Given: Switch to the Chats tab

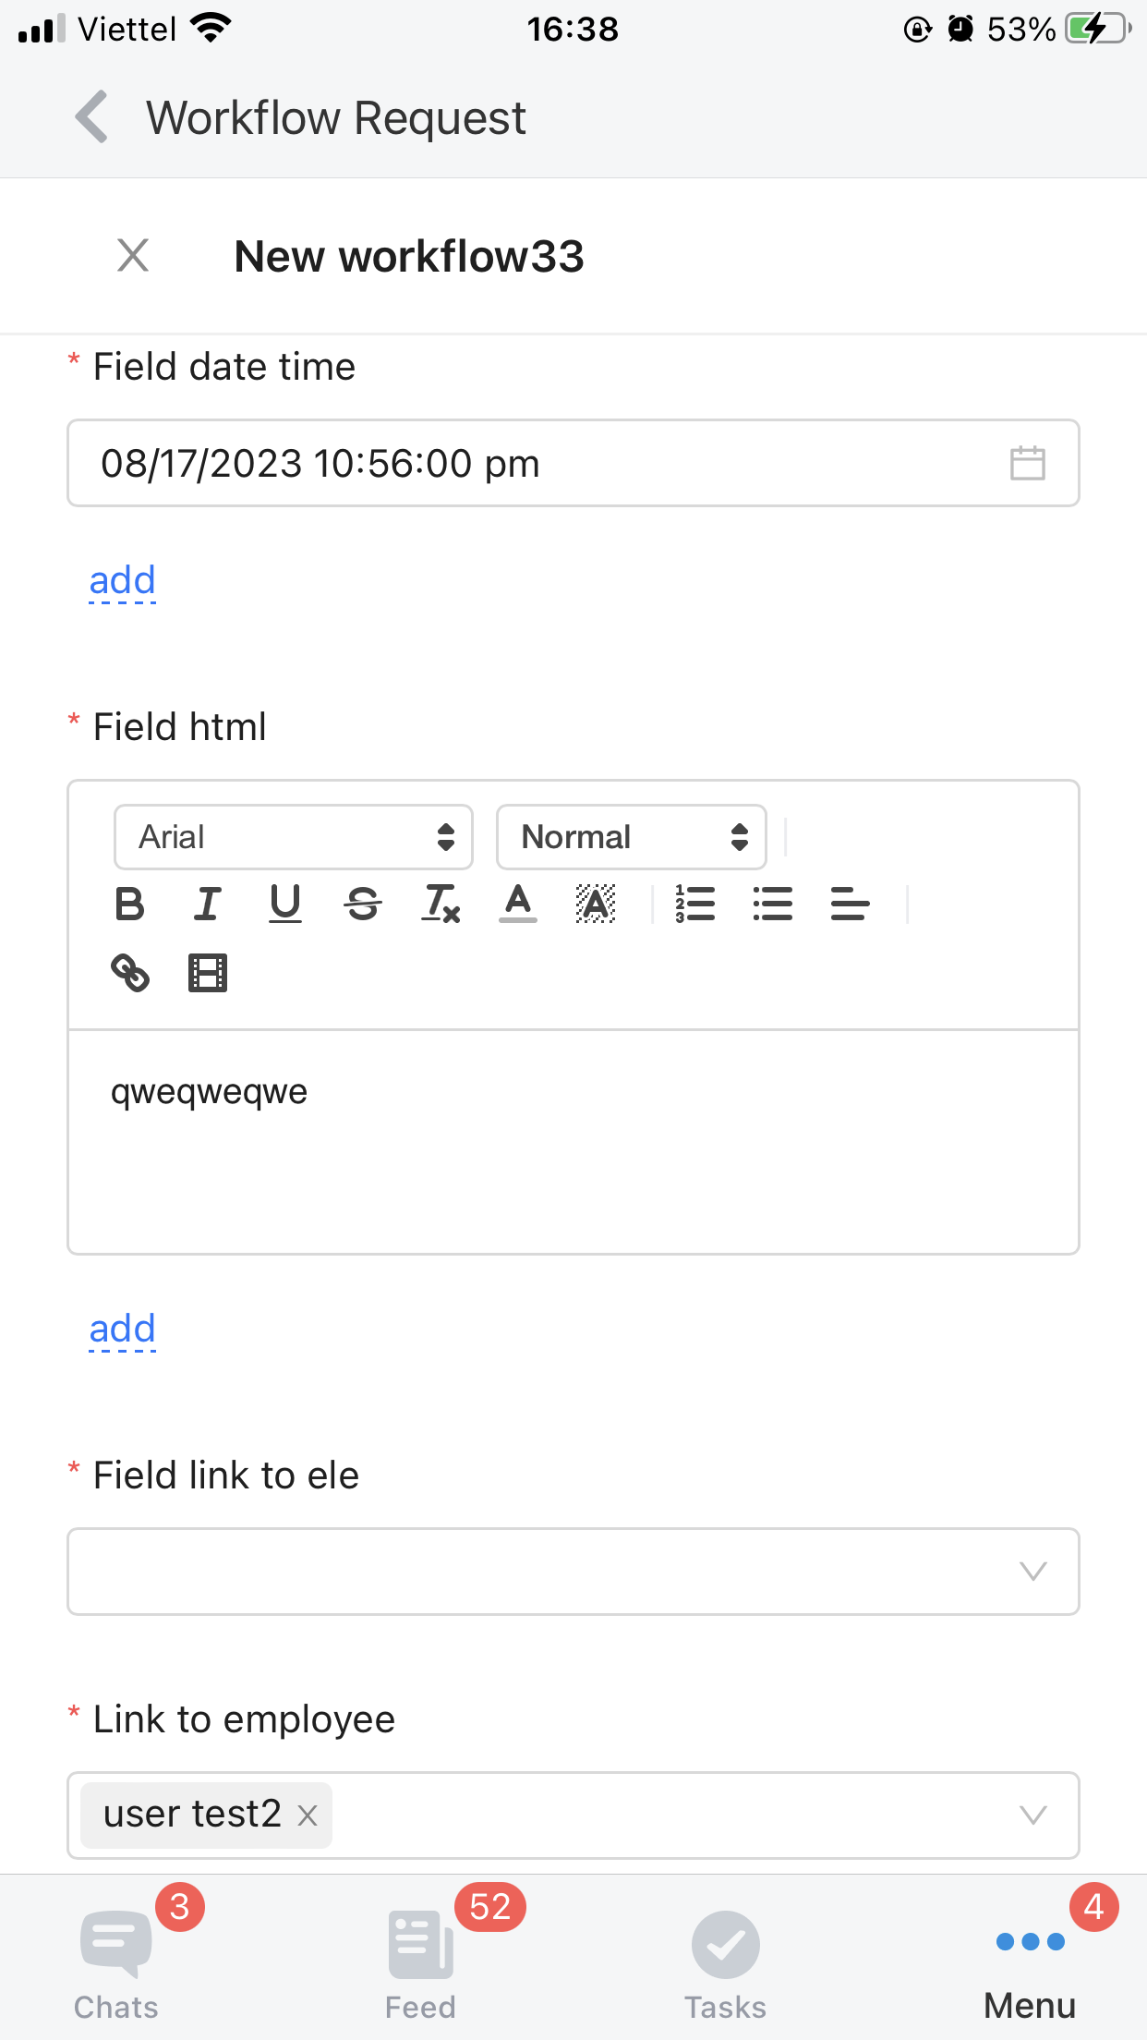Looking at the screenshot, I should pyautogui.click(x=116, y=1957).
